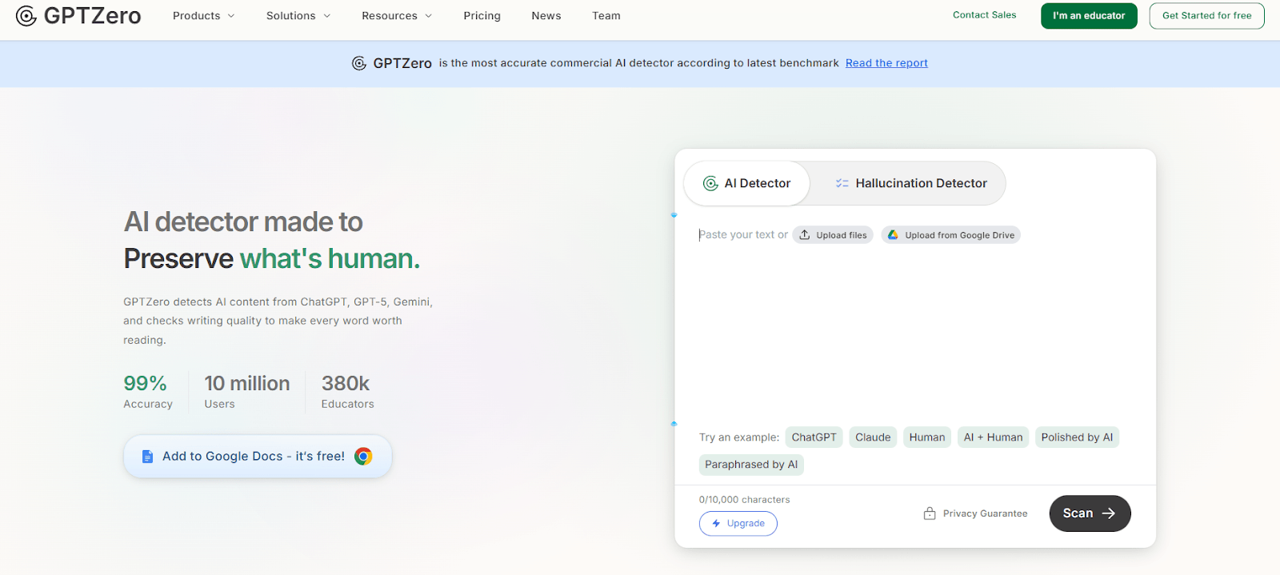This screenshot has height=575, width=1280.
Task: Select the AI Detector tab
Action: point(747,183)
